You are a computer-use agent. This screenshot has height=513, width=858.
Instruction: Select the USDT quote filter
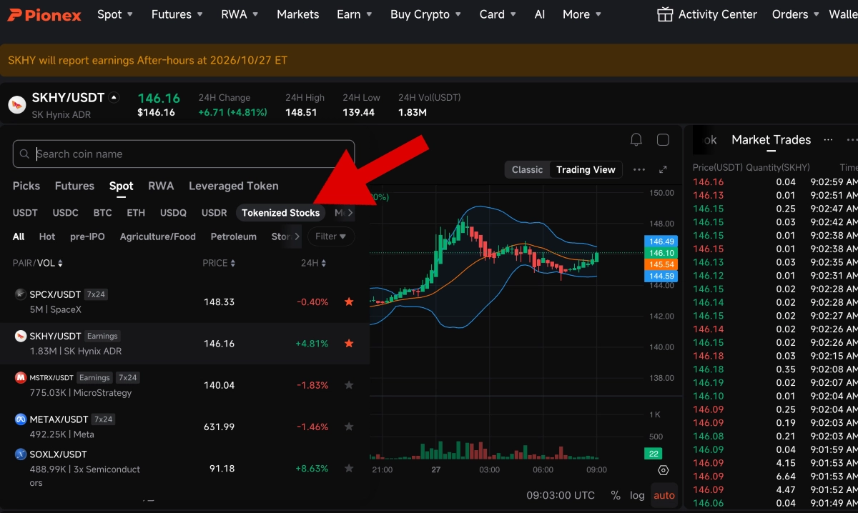(x=25, y=213)
